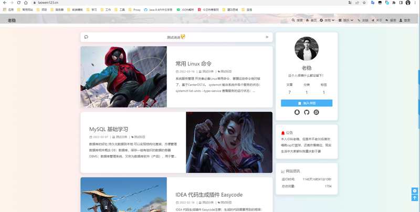The image size is (420, 212).
Task: Open the 工具 bookmark folder
Action: tap(120, 9)
